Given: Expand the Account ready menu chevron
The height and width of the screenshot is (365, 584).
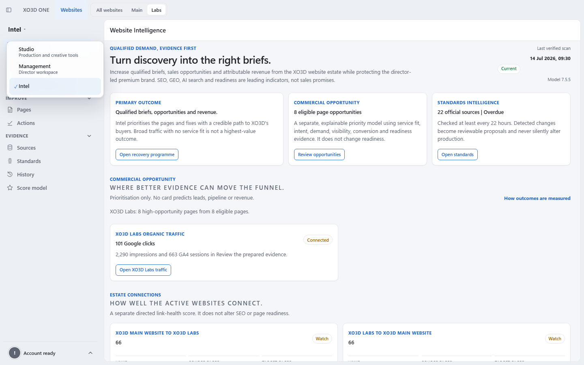Looking at the screenshot, I should [90, 353].
